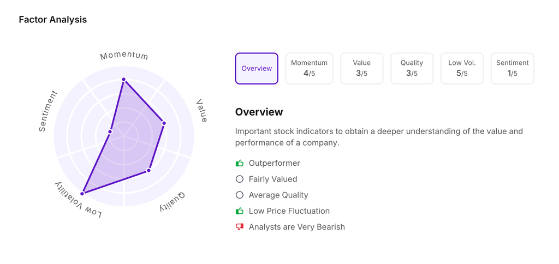Image resolution: width=559 pixels, height=264 pixels.
Task: Show the Quality 3/5 factor tab
Action: (x=412, y=69)
